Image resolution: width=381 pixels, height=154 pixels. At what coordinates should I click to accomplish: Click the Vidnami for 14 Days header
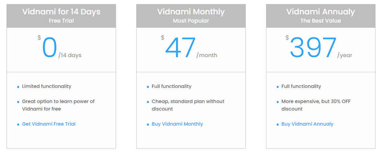click(61, 12)
